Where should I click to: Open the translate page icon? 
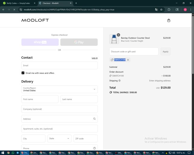pyautogui.click(x=156, y=10)
